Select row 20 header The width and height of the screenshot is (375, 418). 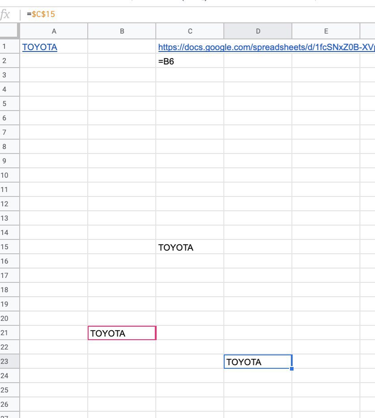tap(9, 318)
